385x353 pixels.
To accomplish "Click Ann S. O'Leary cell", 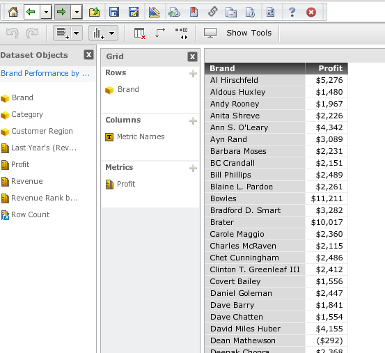I will pyautogui.click(x=255, y=127).
